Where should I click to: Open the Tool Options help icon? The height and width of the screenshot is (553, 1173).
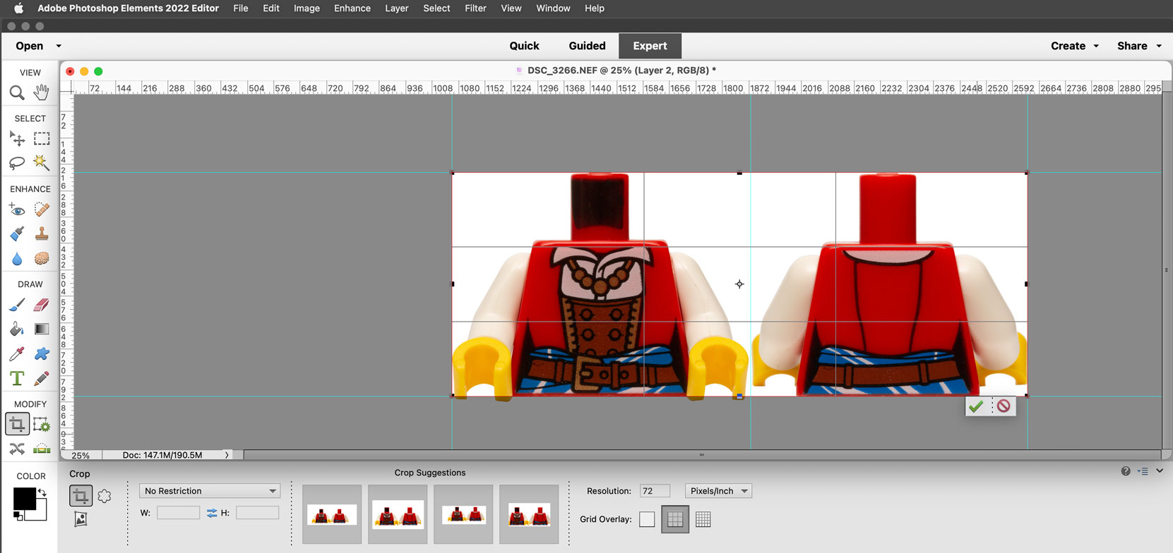point(1126,471)
